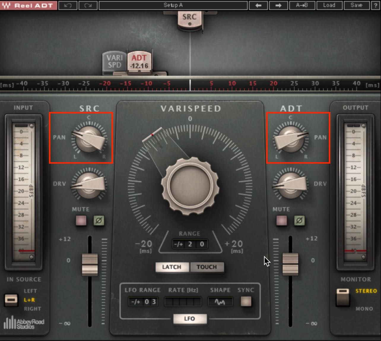Toggle the LFO button
Viewport: 381px width, 341px height.
(x=190, y=319)
